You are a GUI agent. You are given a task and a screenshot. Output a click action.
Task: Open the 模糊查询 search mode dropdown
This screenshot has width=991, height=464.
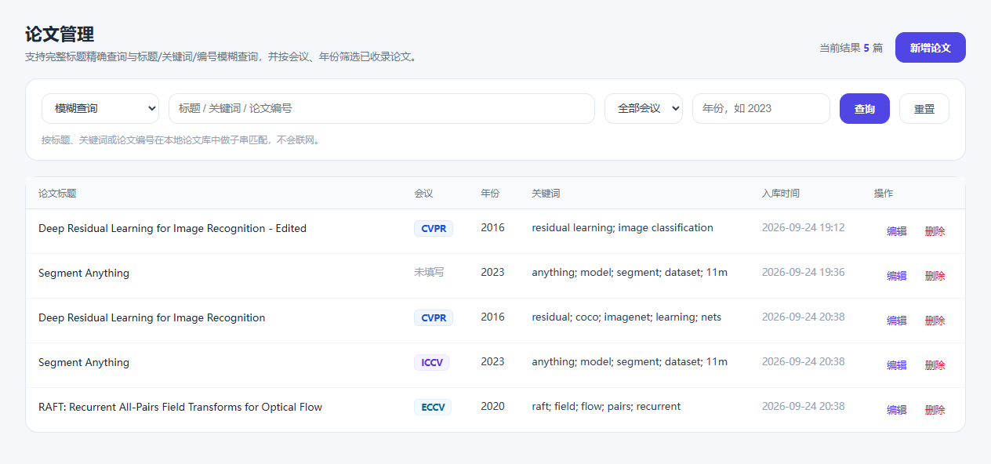coord(100,109)
